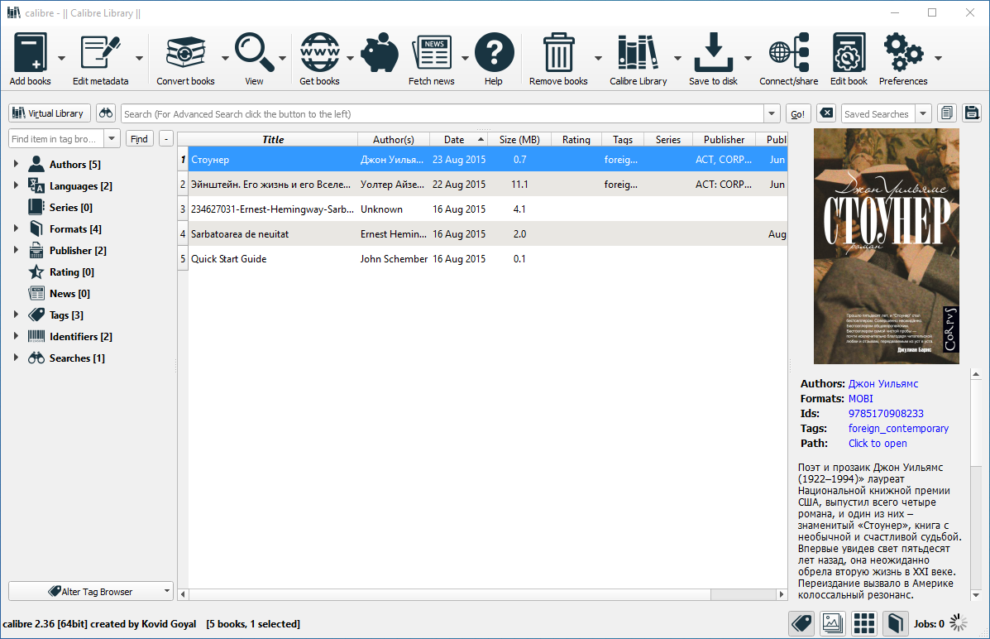
Task: Click the Click to open path link
Action: click(878, 444)
